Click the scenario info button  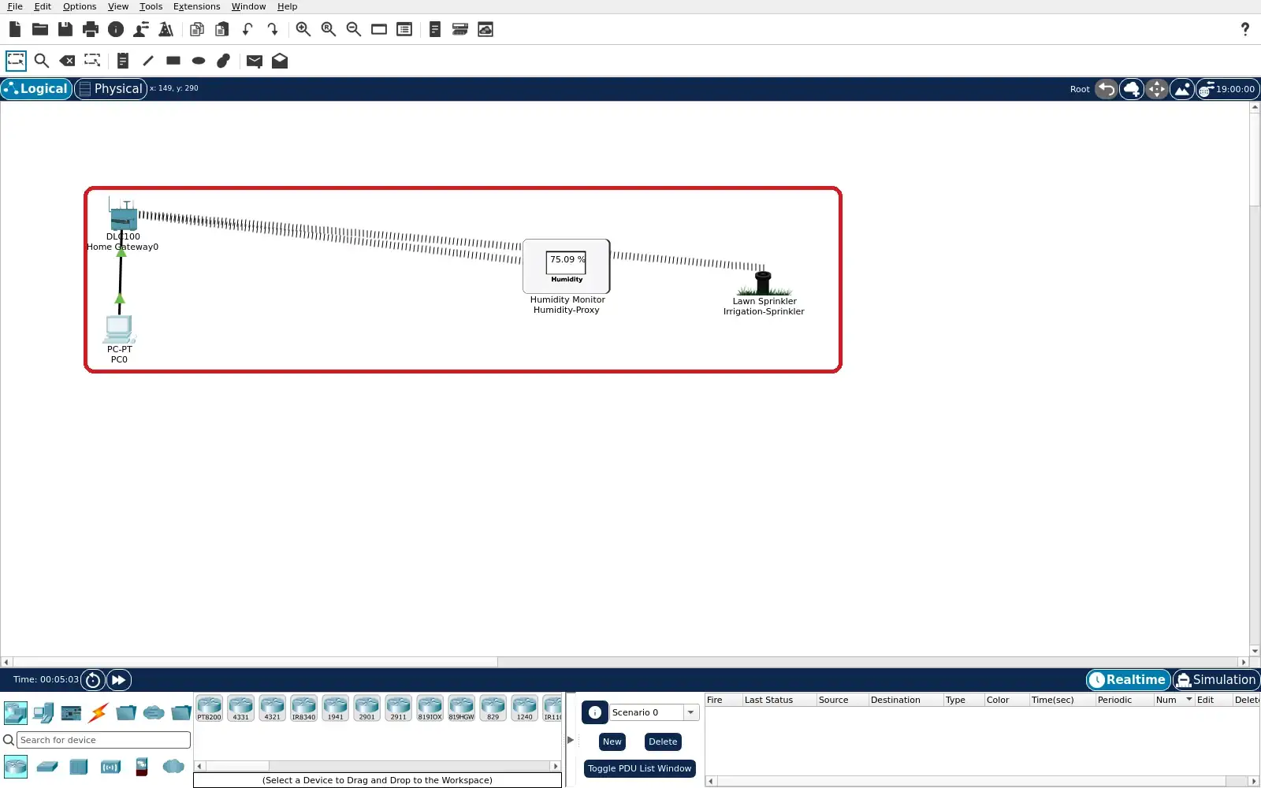[595, 712]
